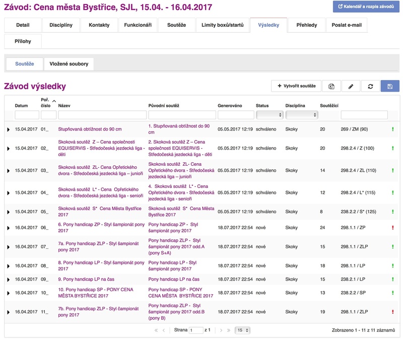Open Kalendář a rozpis závodů
The height and width of the screenshot is (339, 403).
[366, 7]
